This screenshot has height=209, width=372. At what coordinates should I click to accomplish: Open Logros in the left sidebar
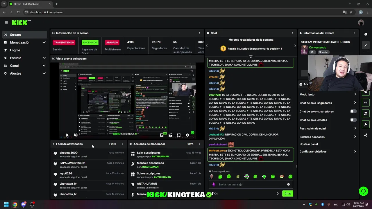pos(25,50)
